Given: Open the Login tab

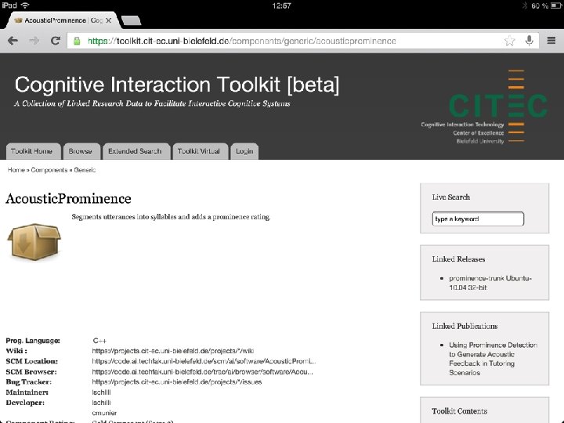Looking at the screenshot, I should 244,151.
